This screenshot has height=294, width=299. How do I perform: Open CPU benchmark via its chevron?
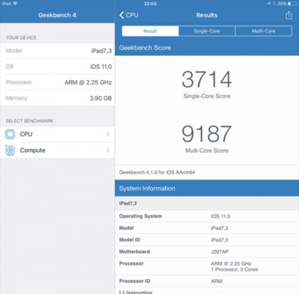[x=108, y=134]
